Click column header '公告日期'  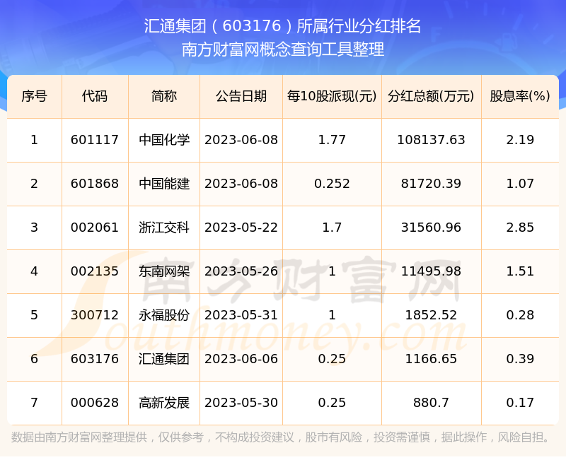point(241,96)
